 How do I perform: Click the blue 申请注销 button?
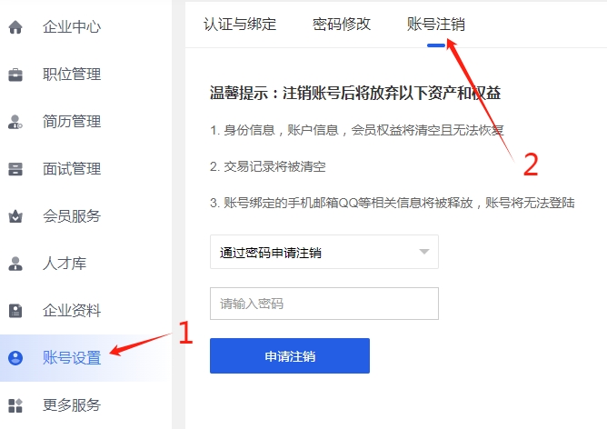[x=290, y=355]
